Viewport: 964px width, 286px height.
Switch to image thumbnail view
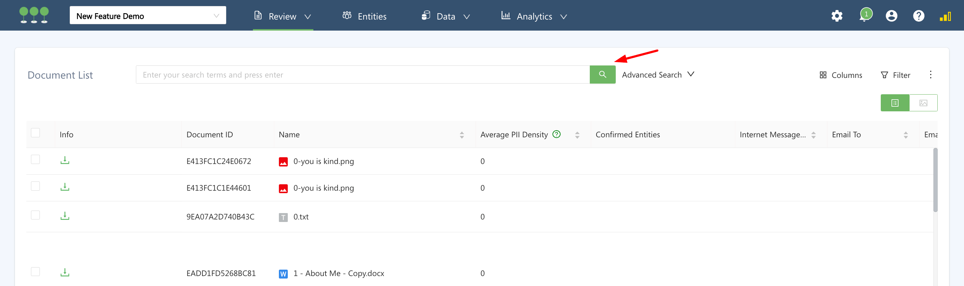pos(923,103)
